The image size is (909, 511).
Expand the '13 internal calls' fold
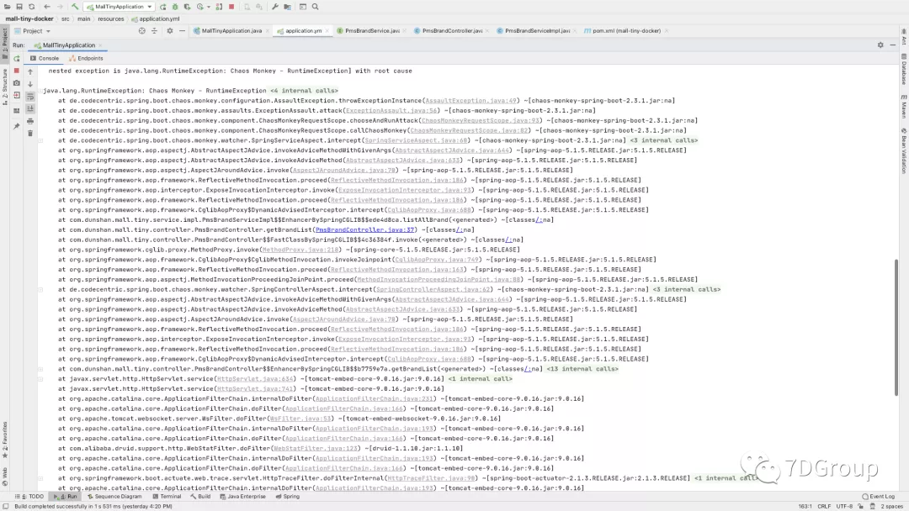(582, 369)
